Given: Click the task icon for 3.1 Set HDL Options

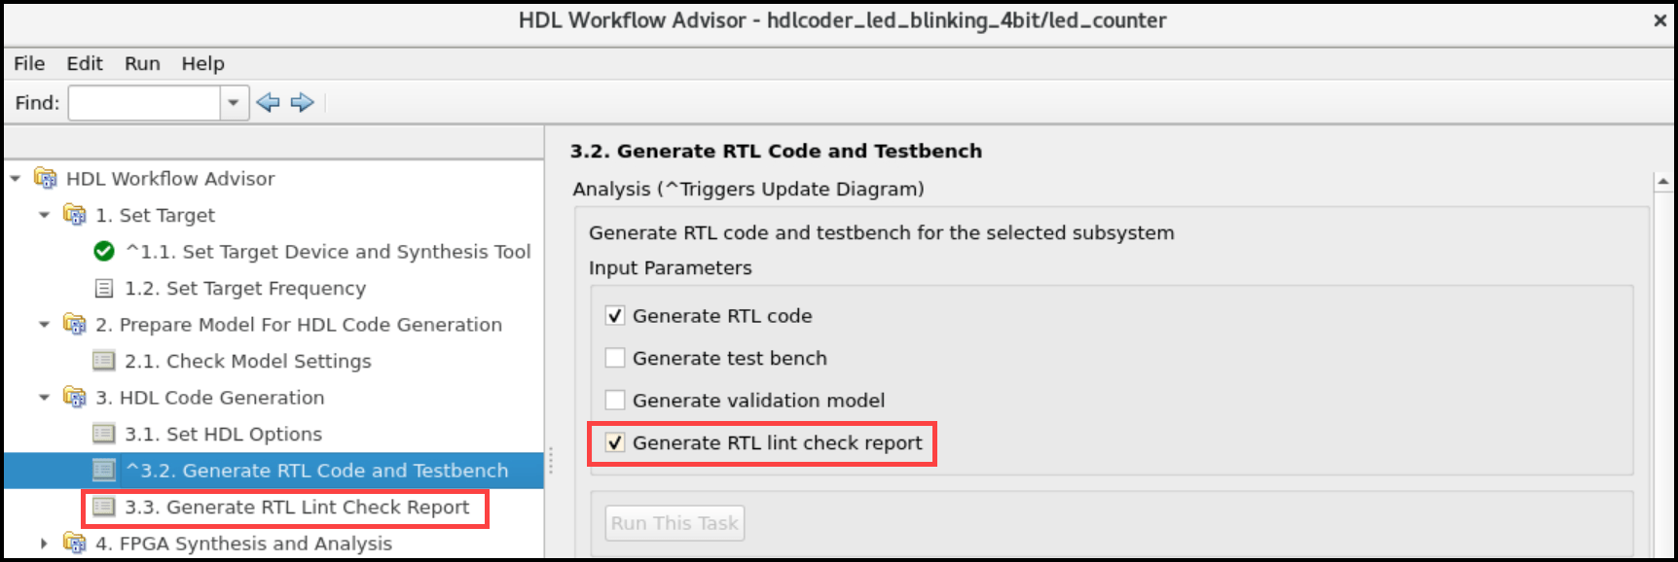Looking at the screenshot, I should (x=104, y=434).
